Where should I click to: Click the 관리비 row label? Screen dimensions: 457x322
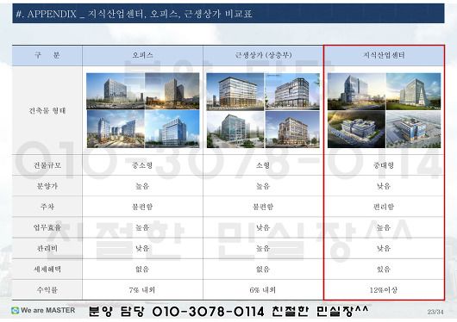tap(47, 248)
